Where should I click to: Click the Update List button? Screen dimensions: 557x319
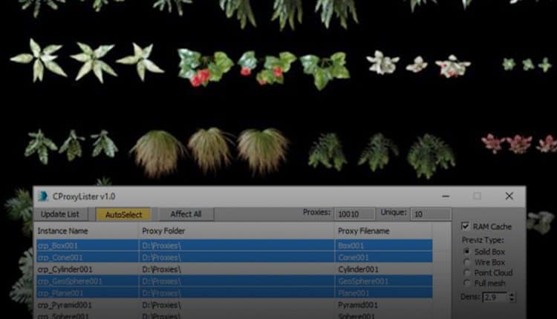pyautogui.click(x=60, y=214)
